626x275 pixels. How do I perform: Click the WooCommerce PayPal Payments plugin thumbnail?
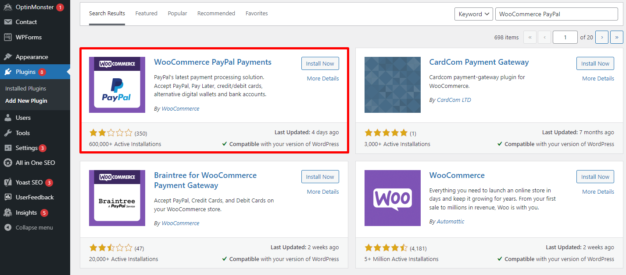point(117,85)
